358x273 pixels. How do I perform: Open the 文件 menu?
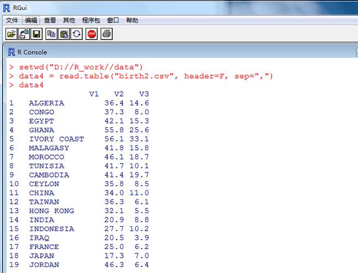coord(12,20)
